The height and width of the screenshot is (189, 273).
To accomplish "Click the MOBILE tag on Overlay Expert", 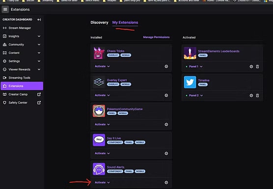I will point(126,84).
